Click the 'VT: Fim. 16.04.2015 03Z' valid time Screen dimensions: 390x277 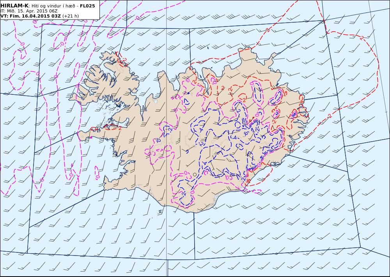[30, 16]
